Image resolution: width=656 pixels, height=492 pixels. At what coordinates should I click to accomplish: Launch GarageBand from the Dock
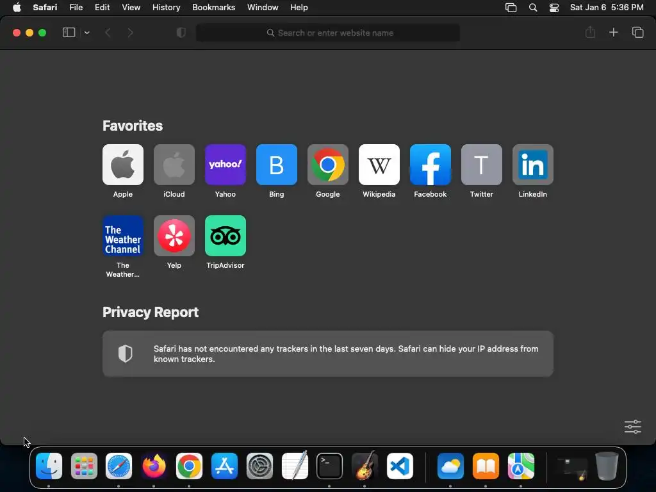pos(365,465)
